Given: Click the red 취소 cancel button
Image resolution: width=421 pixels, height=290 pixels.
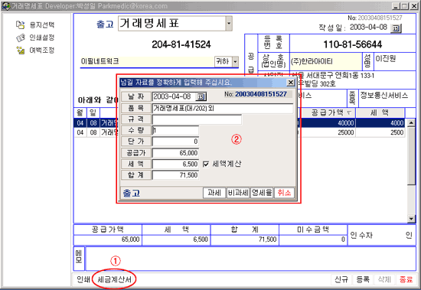Looking at the screenshot, I should click(284, 193).
